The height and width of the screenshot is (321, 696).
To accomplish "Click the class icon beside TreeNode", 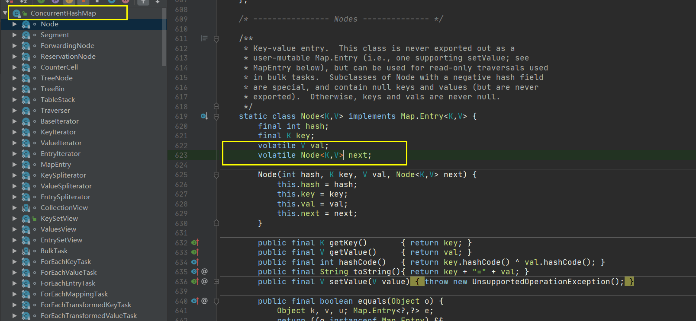I will [x=26, y=78].
